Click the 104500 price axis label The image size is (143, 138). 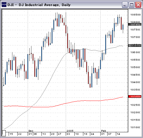pyautogui.click(x=135, y=75)
